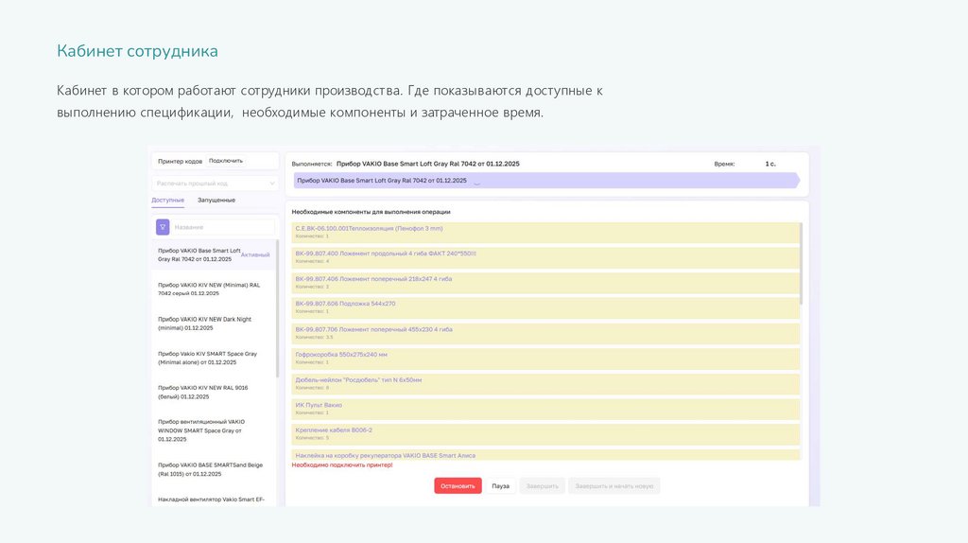This screenshot has height=543, width=968.
Task: Click component Дюбель-нейлон Росдюбель row
Action: [545, 384]
